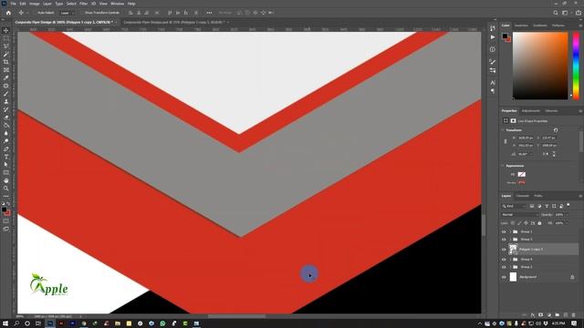Click the Home icon in options bar
584x328 pixels.
[8, 13]
